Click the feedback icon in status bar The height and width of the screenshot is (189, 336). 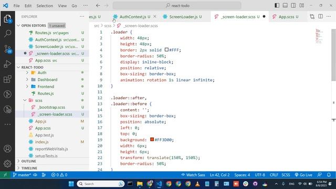pyautogui.click(x=320, y=175)
